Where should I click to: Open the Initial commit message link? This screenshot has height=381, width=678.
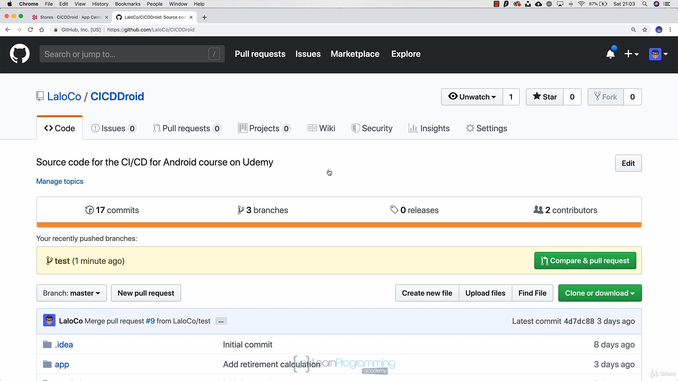click(248, 344)
